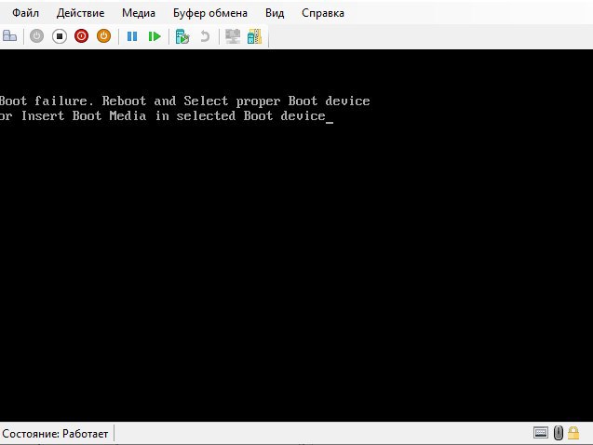The image size is (593, 445).
Task: Open the Медиа menu
Action: click(139, 13)
